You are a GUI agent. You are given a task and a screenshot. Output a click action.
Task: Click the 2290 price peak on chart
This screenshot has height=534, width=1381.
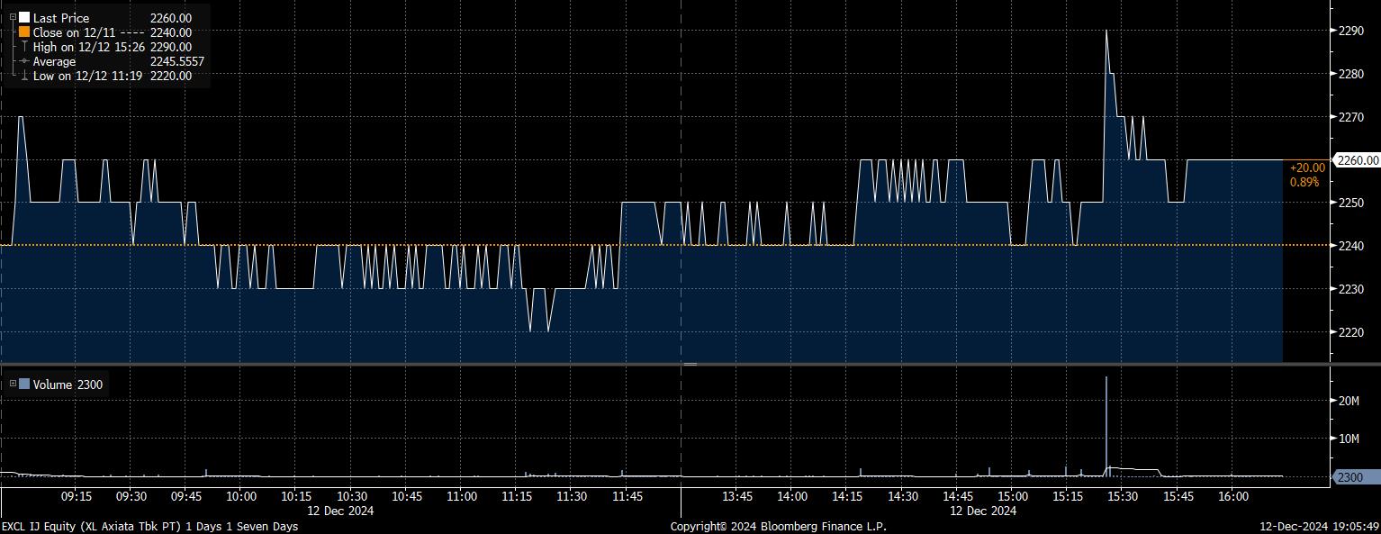[1106, 32]
